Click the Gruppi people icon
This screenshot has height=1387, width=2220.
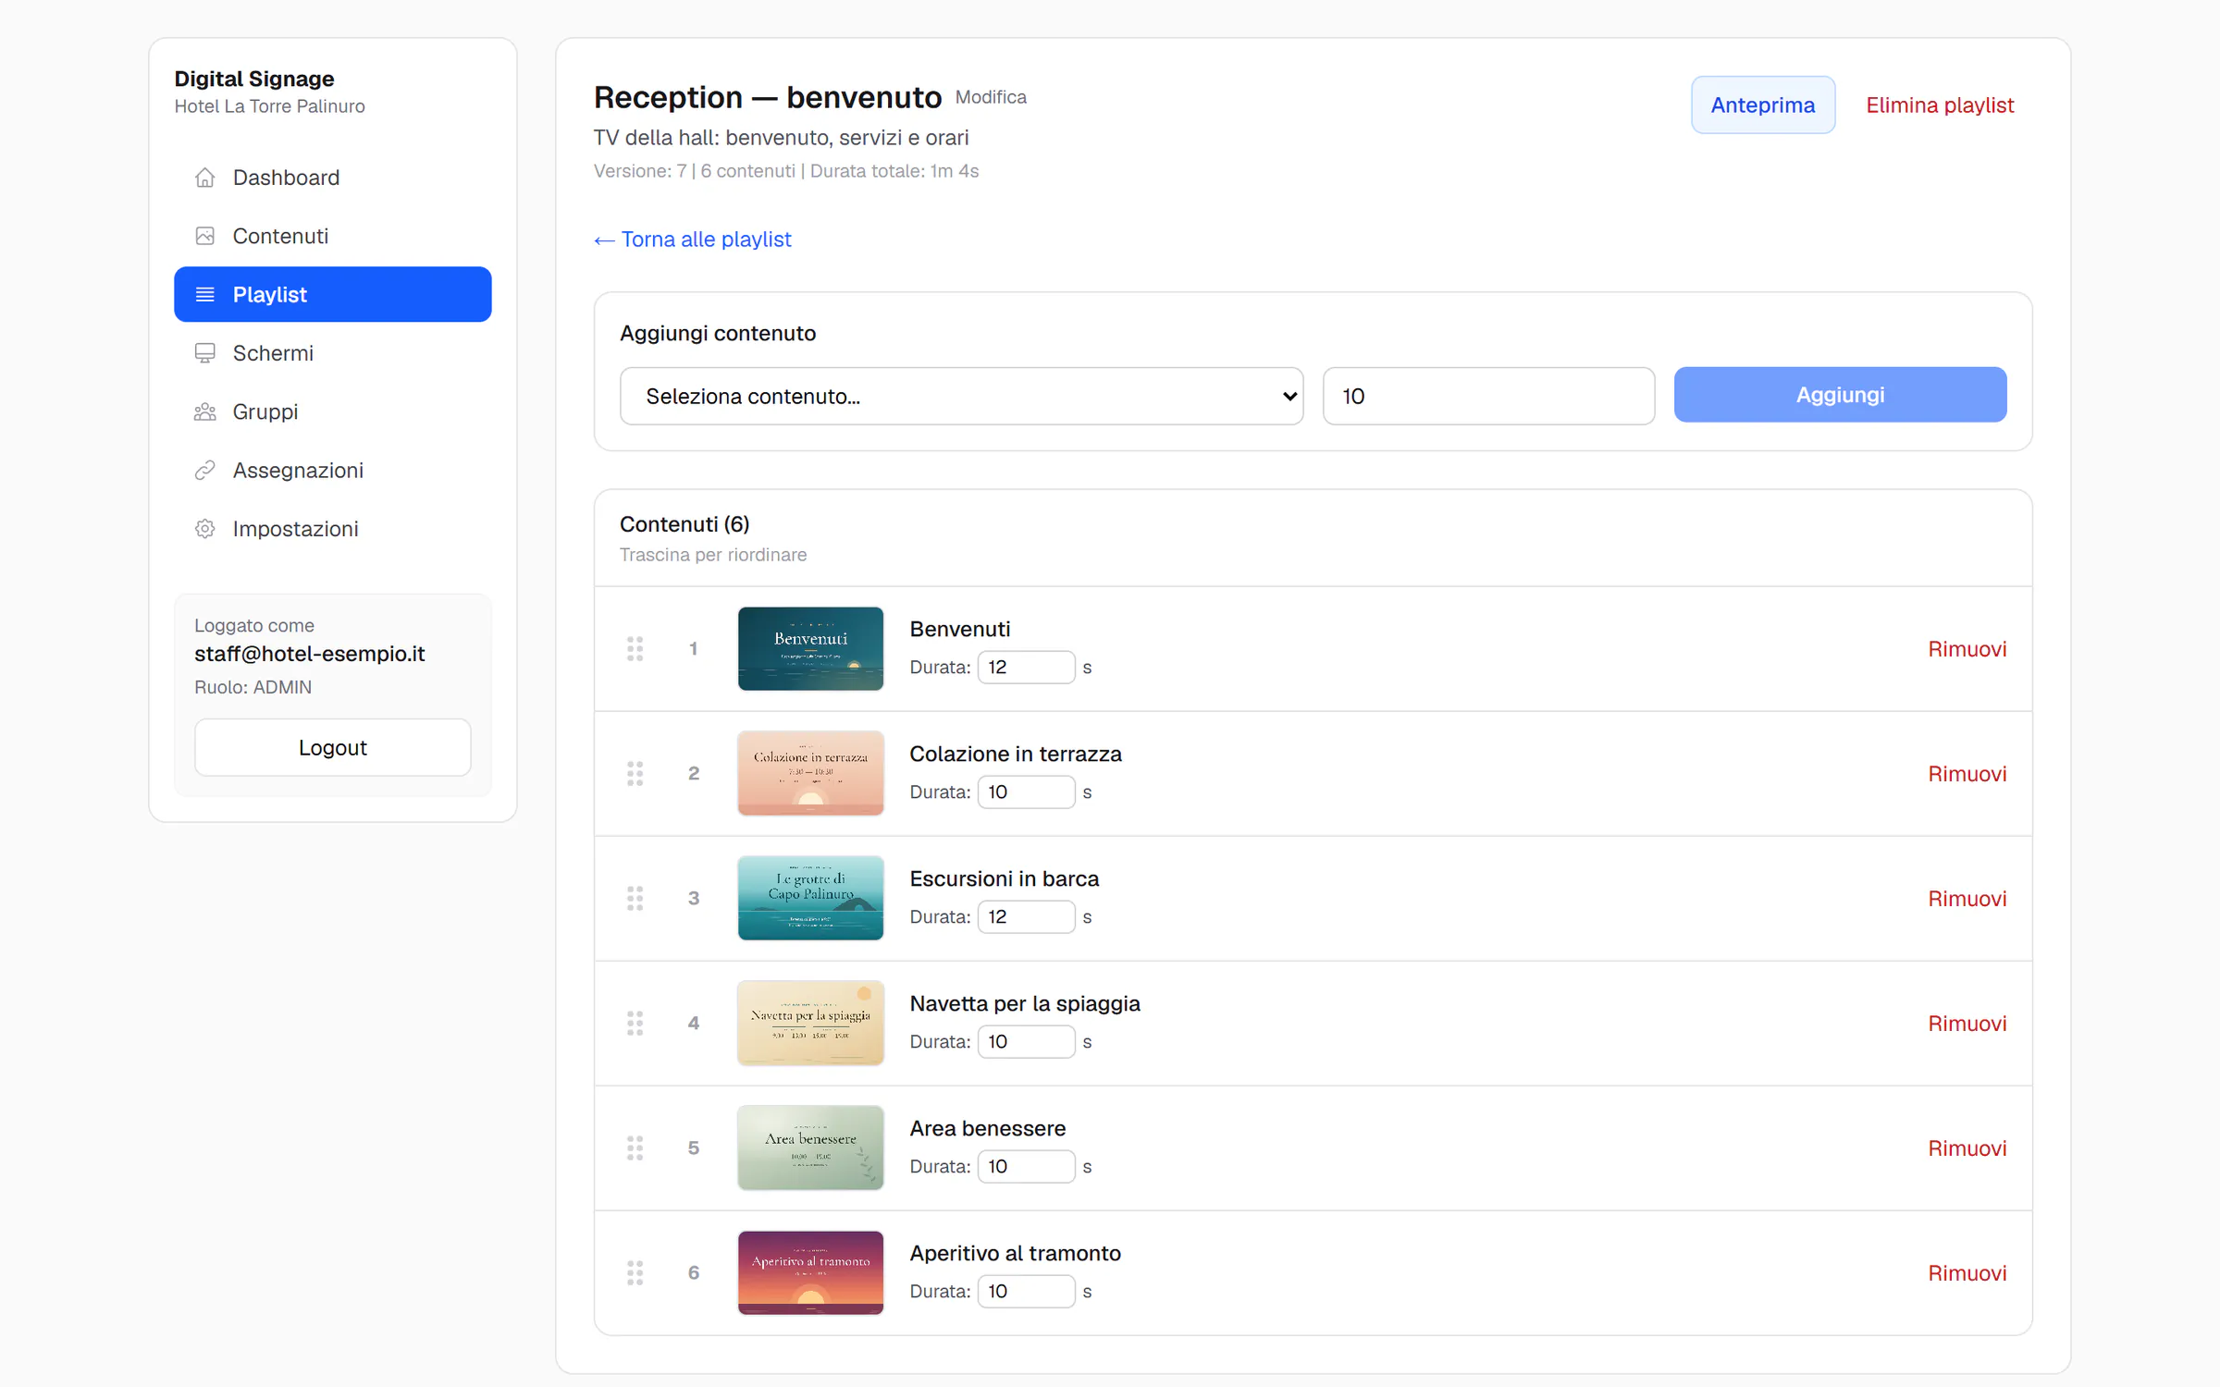pyautogui.click(x=205, y=411)
